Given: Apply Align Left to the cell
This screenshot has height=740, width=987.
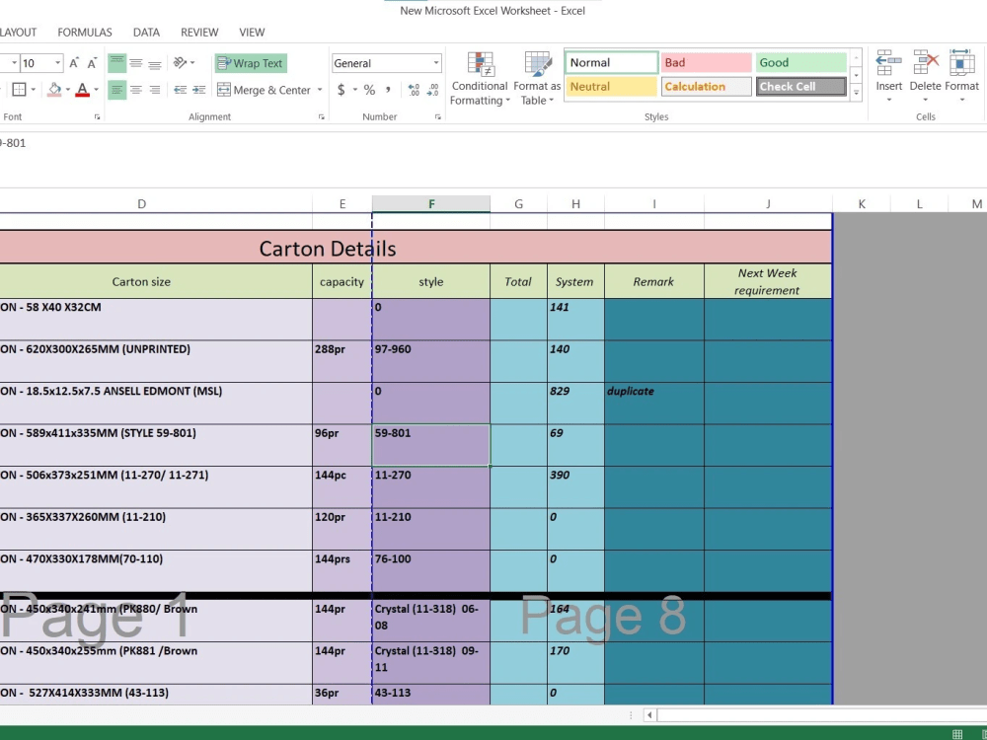Looking at the screenshot, I should (x=117, y=90).
